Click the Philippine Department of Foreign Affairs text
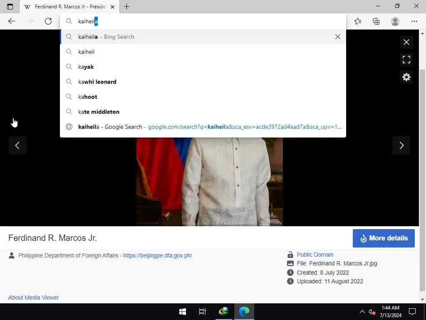 coord(68,255)
